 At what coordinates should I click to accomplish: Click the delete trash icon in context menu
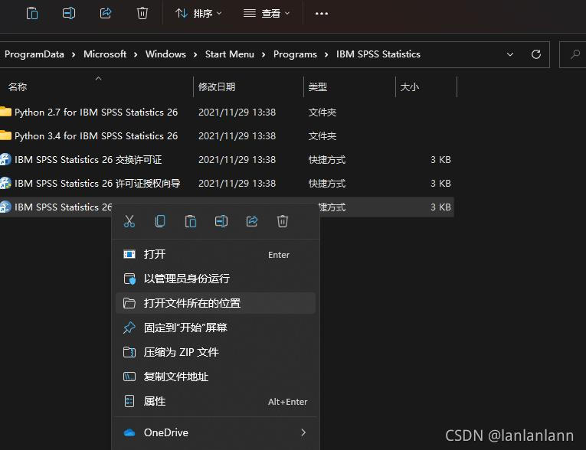(283, 221)
